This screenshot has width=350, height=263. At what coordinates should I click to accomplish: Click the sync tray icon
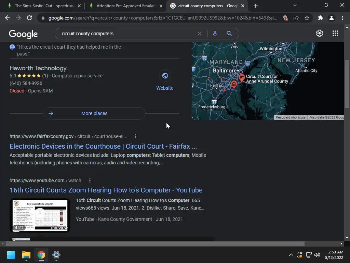pos(299,255)
